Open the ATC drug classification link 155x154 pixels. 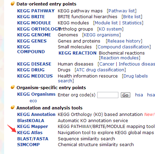(100, 70)
